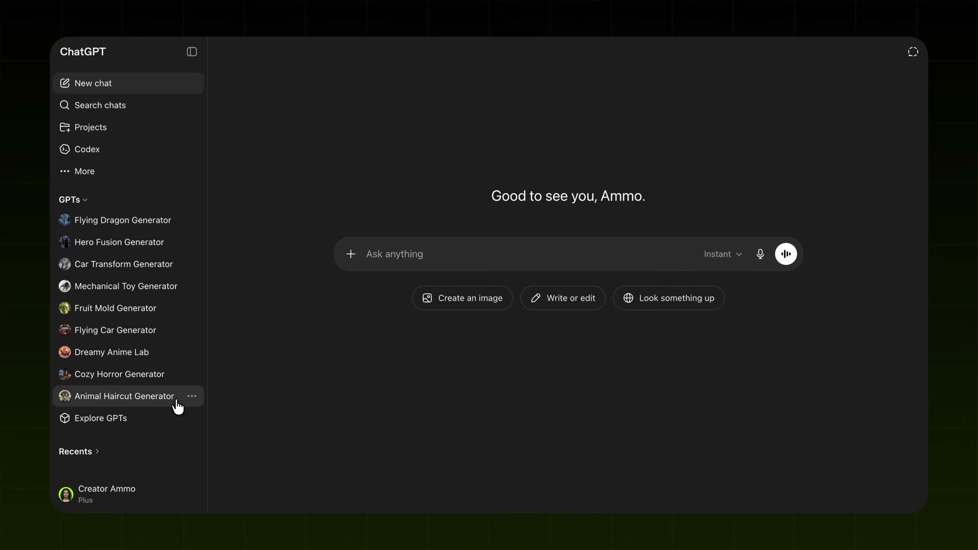978x550 pixels.
Task: Click the Write or edit button
Action: click(563, 298)
